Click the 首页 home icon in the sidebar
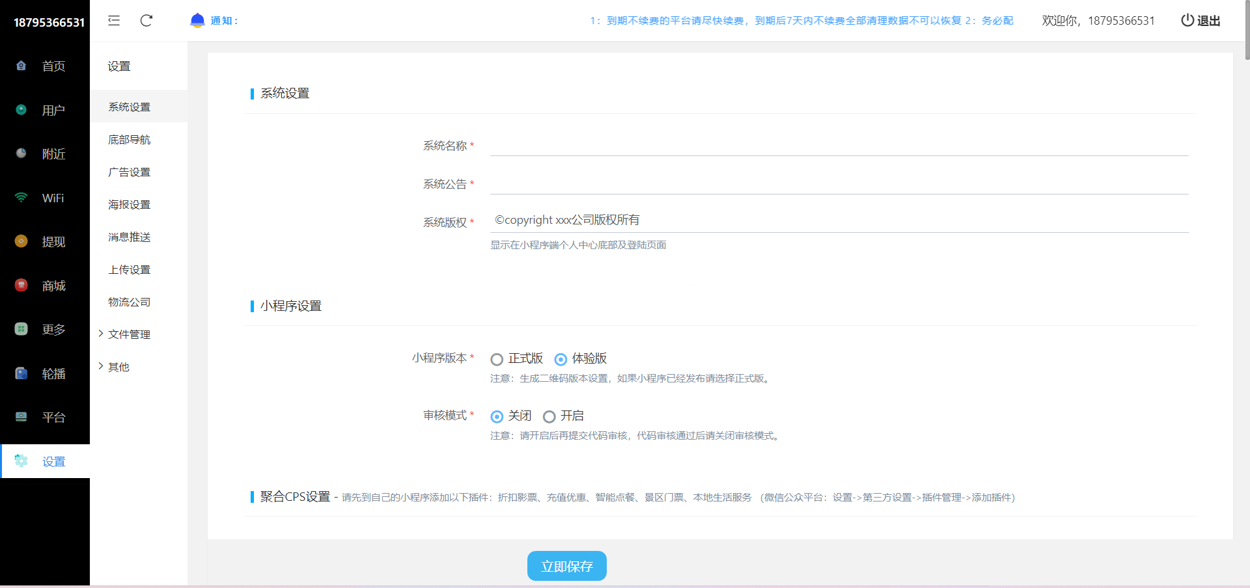This screenshot has width=1250, height=588. coord(21,66)
